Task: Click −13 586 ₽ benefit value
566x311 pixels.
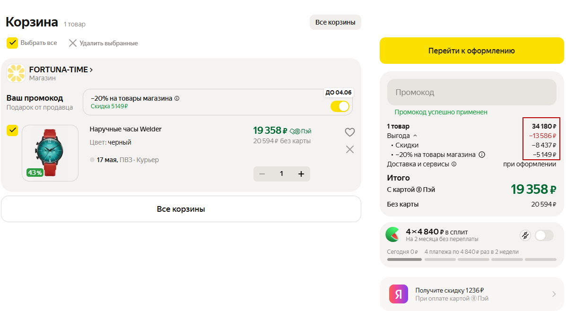Action: coord(542,136)
